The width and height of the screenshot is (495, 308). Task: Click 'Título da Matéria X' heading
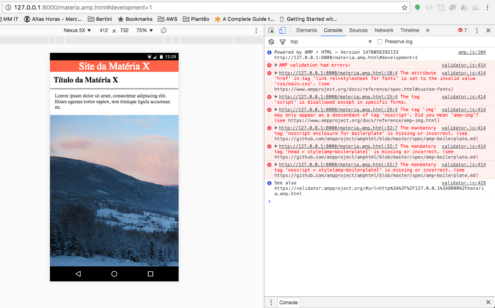86,80
